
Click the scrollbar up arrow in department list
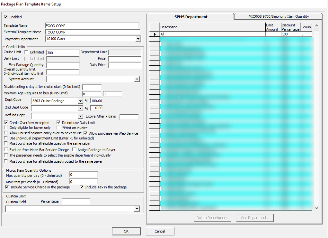316,25
